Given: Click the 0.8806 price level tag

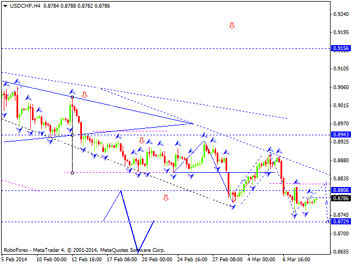Looking at the screenshot, I should (339, 190).
